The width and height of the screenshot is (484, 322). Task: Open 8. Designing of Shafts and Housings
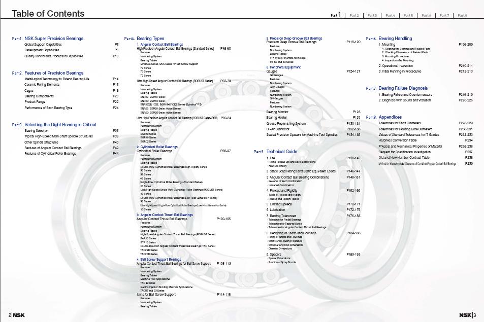coord(291,233)
